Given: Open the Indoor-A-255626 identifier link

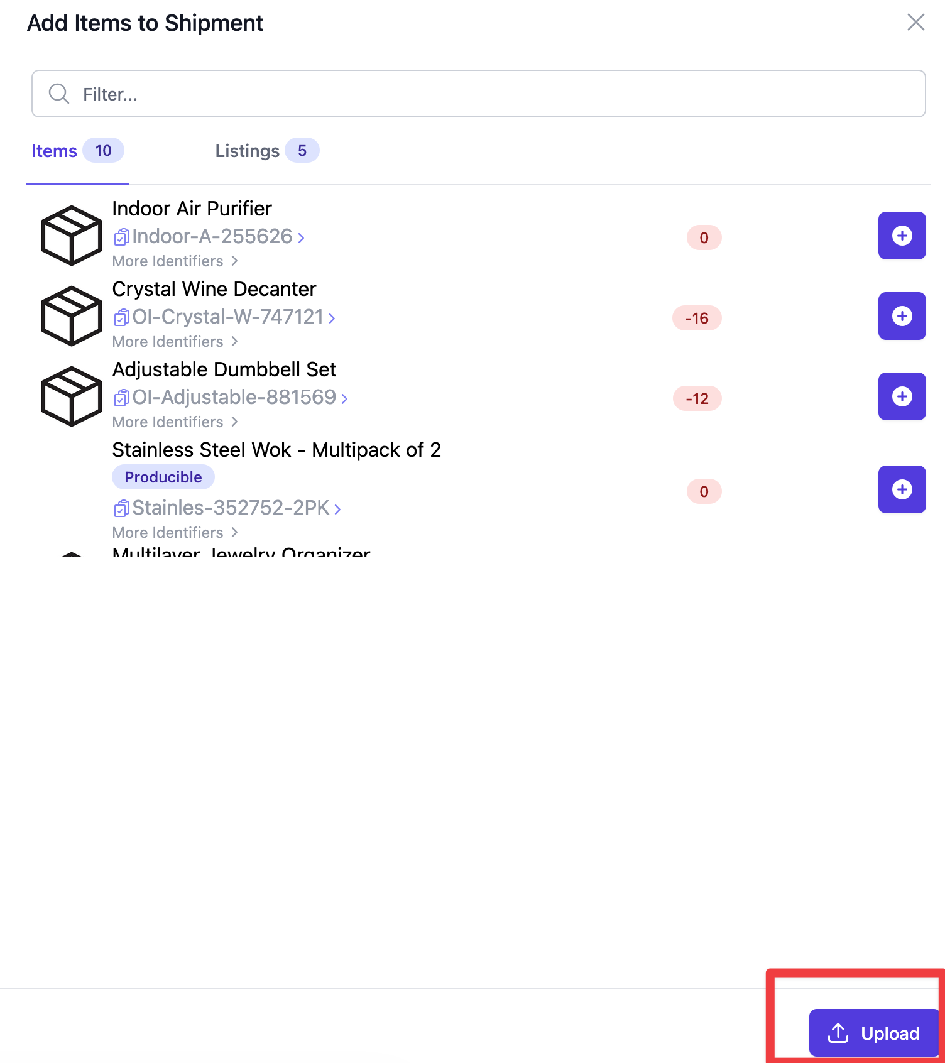Looking at the screenshot, I should tap(212, 237).
